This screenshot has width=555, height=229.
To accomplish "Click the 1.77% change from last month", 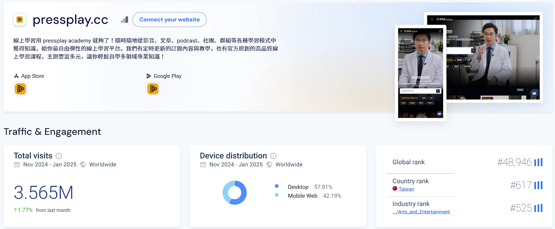I will [23, 210].
